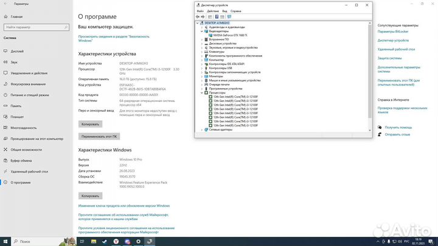Image resolution: width=438 pixels, height=246 pixels.
Task: Expand the Контроллеры USB node
Action: pyautogui.click(x=202, y=68)
